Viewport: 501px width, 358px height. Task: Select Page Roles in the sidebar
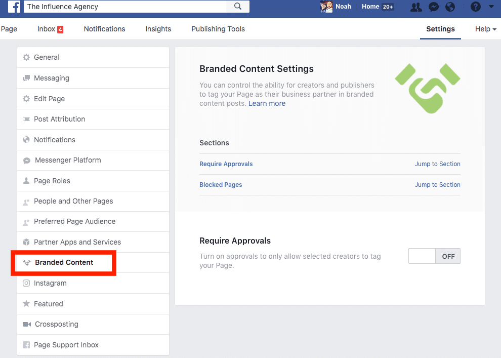(93, 181)
